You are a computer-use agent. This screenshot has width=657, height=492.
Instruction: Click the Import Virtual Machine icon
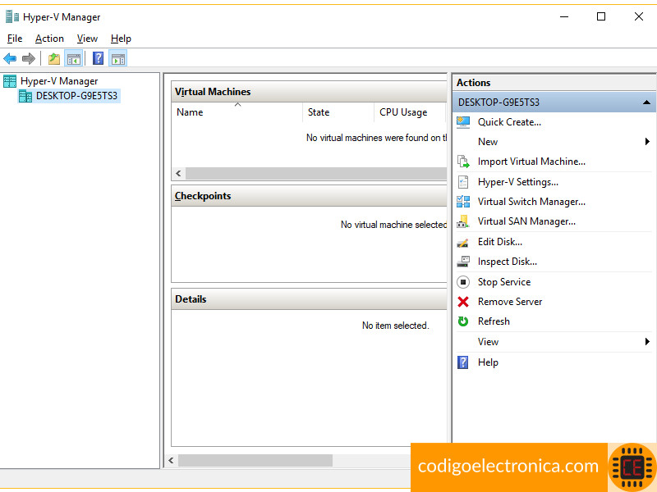point(463,162)
